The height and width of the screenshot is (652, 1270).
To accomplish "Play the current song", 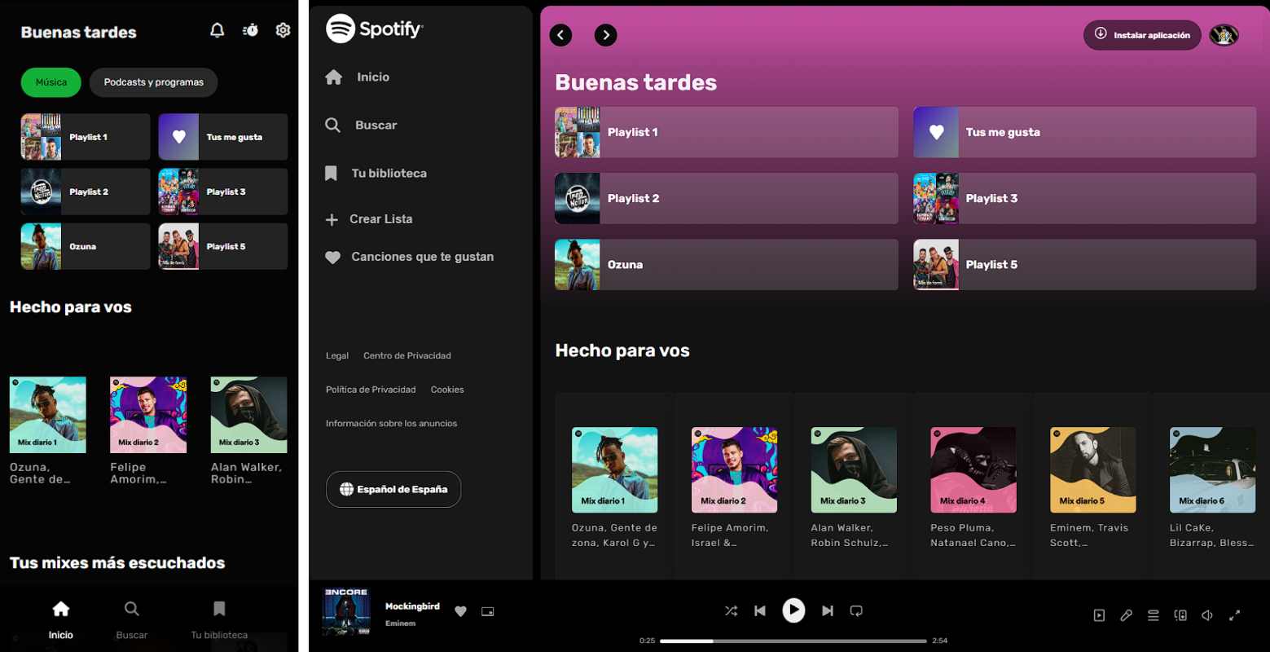I will [793, 610].
